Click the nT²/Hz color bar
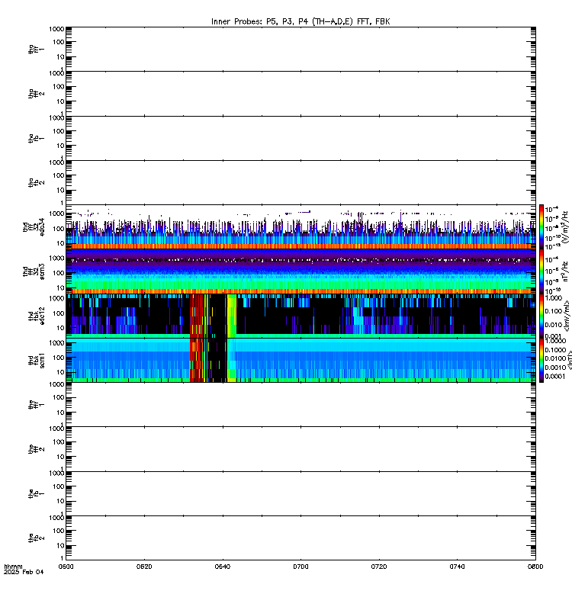The width and height of the screenshot is (572, 610). 541,271
